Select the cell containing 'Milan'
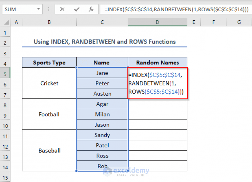The image size is (252, 182). (102, 114)
